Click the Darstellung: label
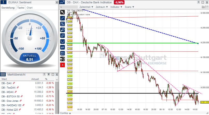The width and height of the screenshot is (209, 115). (x=8, y=8)
